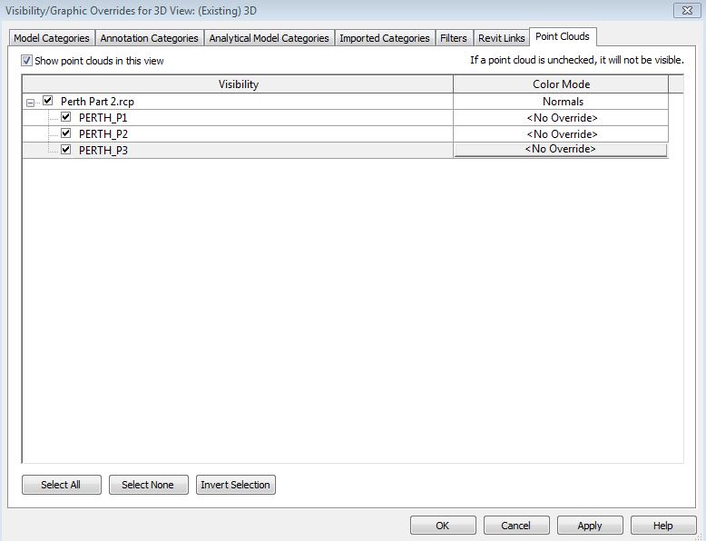
Task: Click the Color Mode column header
Action: (561, 84)
